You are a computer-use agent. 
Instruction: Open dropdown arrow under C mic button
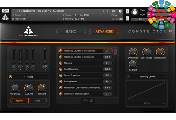coord(14,70)
